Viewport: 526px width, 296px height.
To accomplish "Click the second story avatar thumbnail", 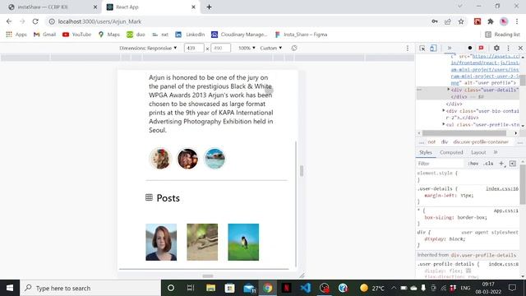I will coord(187,159).
